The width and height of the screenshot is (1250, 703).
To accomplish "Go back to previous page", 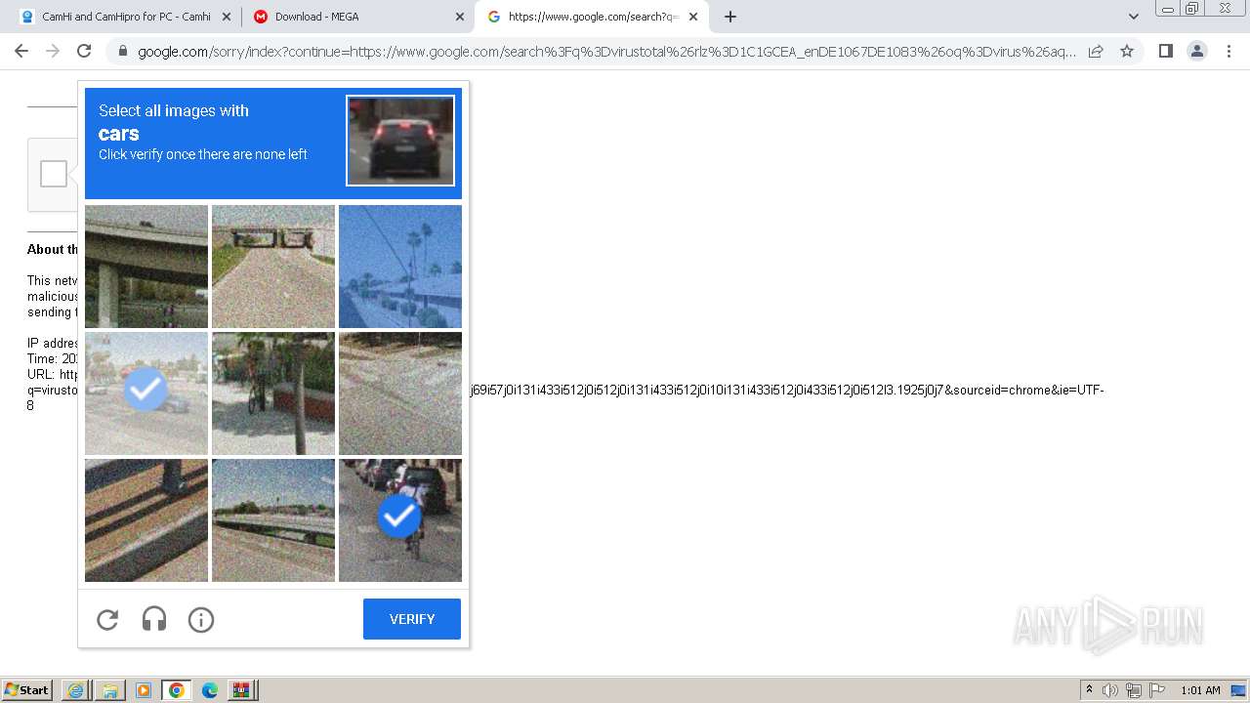I will pos(21,51).
